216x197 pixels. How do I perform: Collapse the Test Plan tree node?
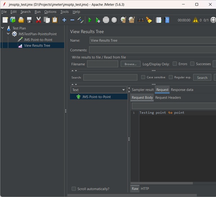tap(3, 28)
